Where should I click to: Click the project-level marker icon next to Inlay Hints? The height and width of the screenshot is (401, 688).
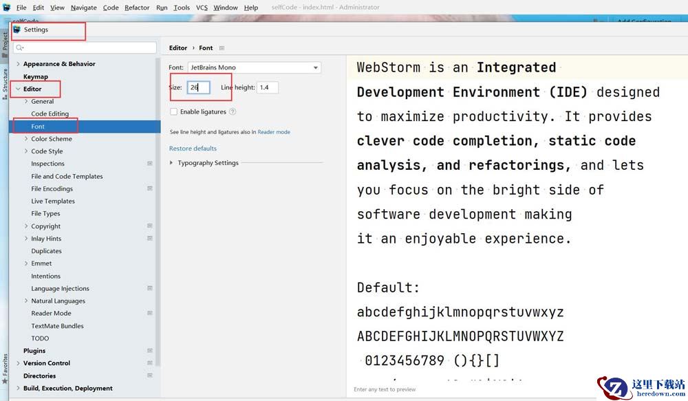(x=149, y=238)
